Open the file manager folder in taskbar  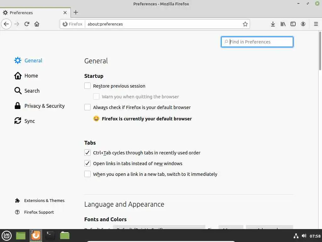(65, 236)
